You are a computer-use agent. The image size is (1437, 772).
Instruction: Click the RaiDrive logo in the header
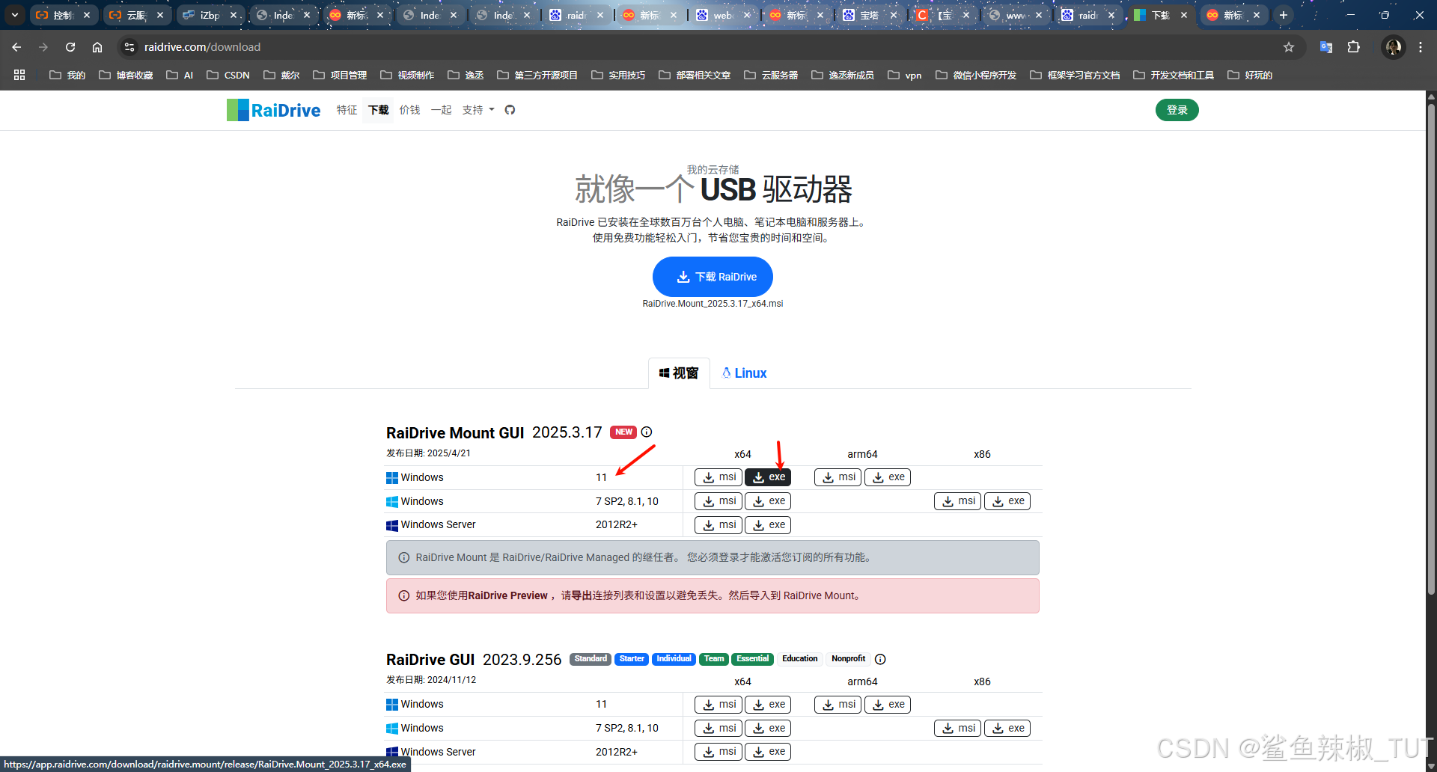click(273, 110)
